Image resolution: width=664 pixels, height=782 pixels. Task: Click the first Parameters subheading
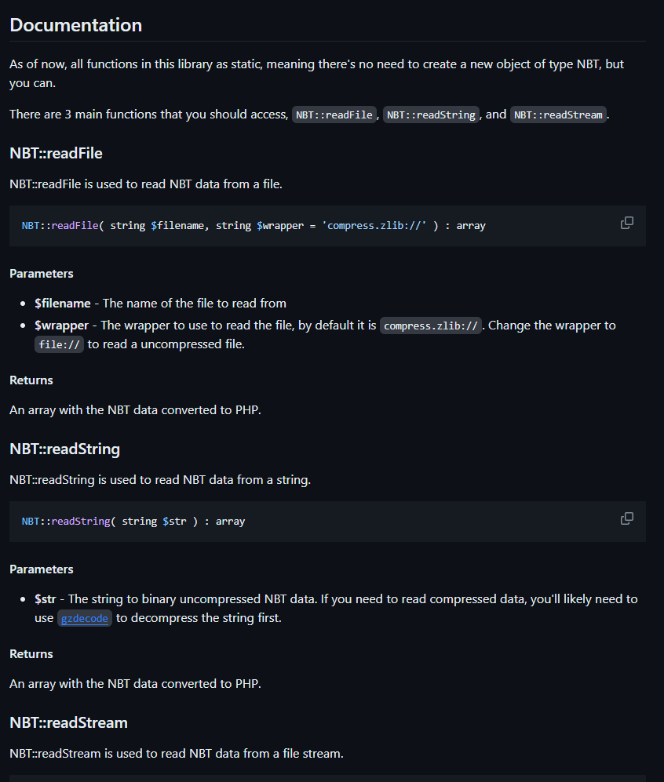[x=42, y=273]
